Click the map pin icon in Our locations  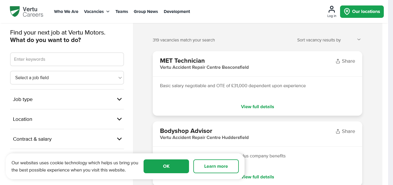[x=347, y=12]
